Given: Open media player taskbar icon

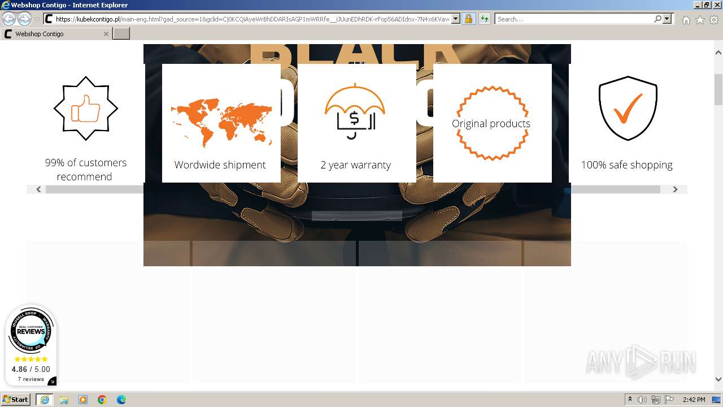Looking at the screenshot, I should [83, 400].
